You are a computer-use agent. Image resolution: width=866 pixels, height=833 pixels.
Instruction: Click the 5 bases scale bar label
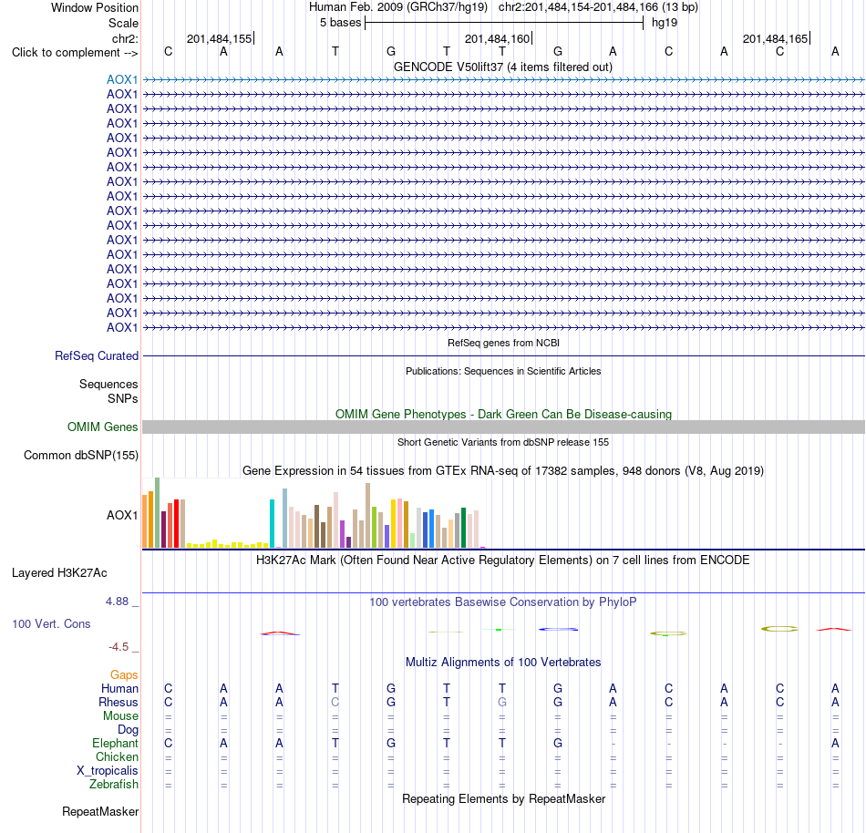(x=340, y=23)
